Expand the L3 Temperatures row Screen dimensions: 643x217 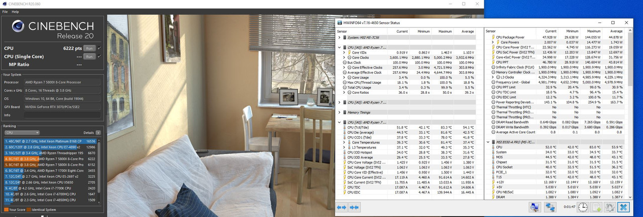[x=344, y=147]
